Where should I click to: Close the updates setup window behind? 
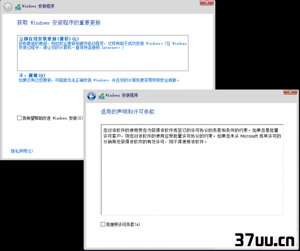207,3
